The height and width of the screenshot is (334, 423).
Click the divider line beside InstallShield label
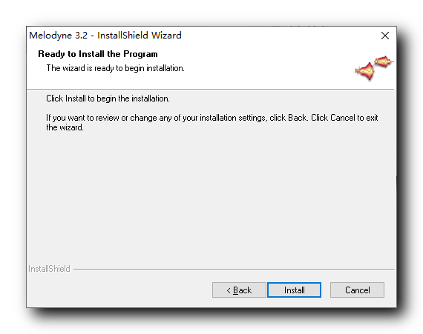pyautogui.click(x=234, y=269)
